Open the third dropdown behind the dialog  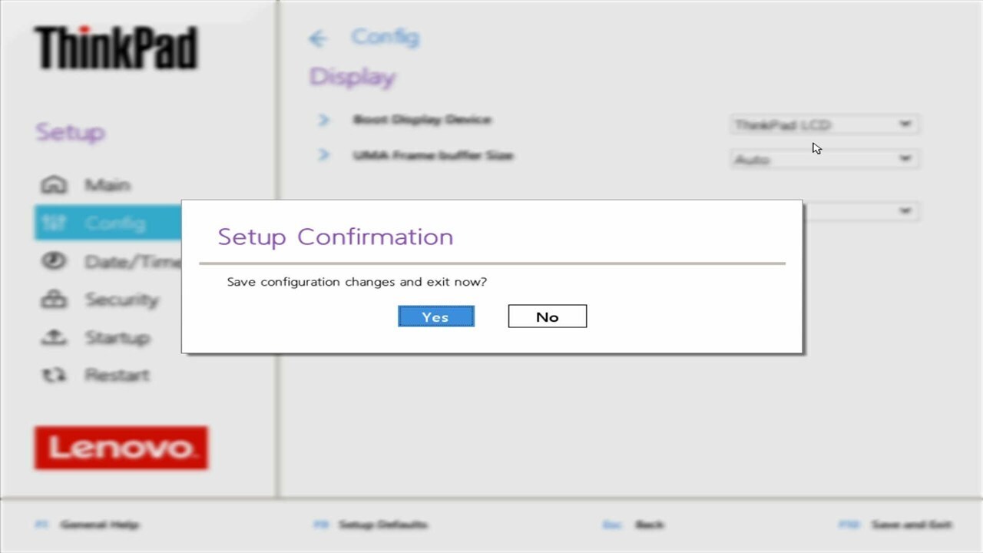[x=861, y=211]
